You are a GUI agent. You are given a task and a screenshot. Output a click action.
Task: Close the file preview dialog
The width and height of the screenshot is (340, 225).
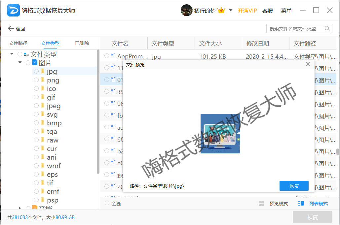pyautogui.click(x=308, y=64)
